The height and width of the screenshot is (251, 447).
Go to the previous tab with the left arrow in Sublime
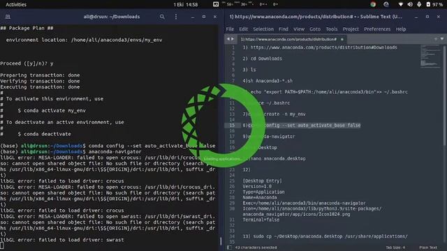pos(228,39)
